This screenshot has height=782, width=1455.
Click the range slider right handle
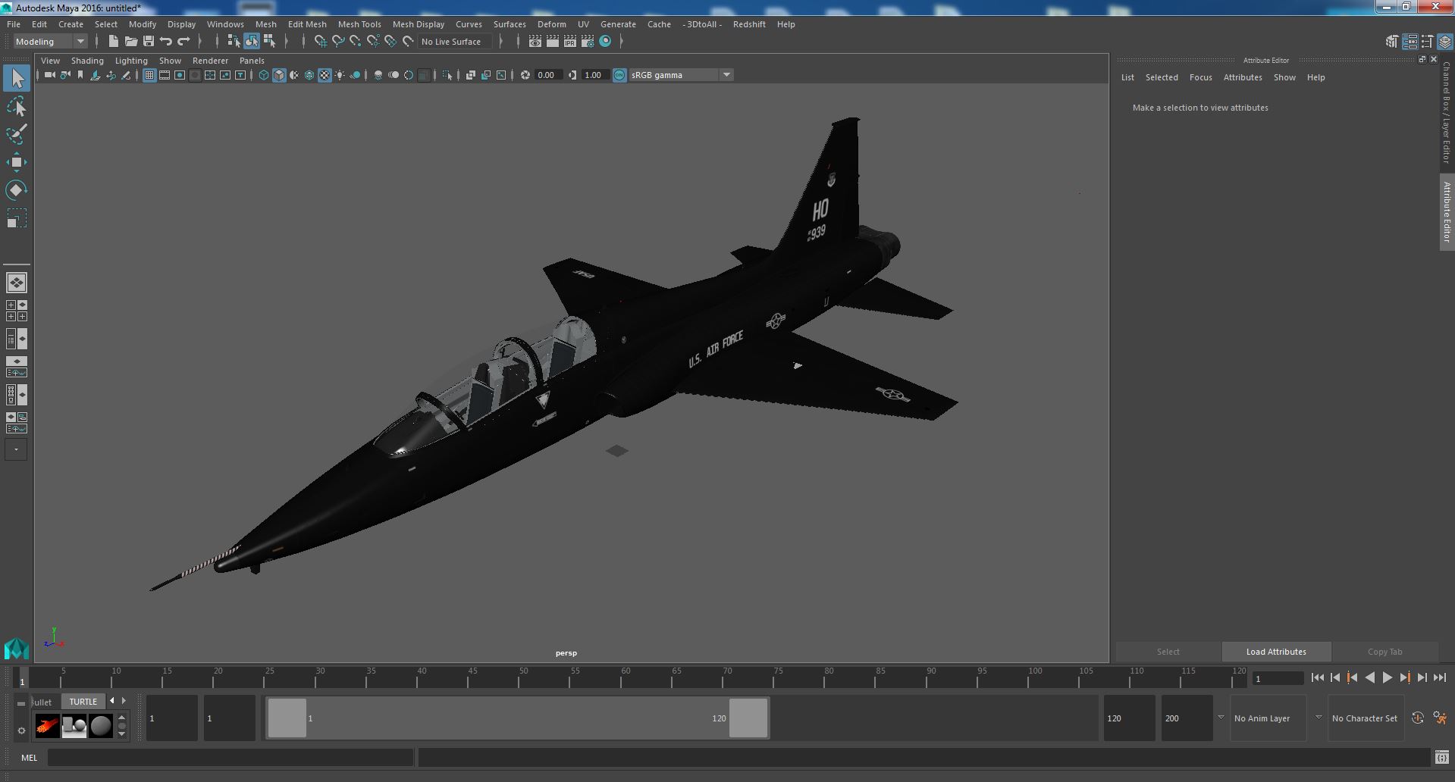[x=748, y=718]
